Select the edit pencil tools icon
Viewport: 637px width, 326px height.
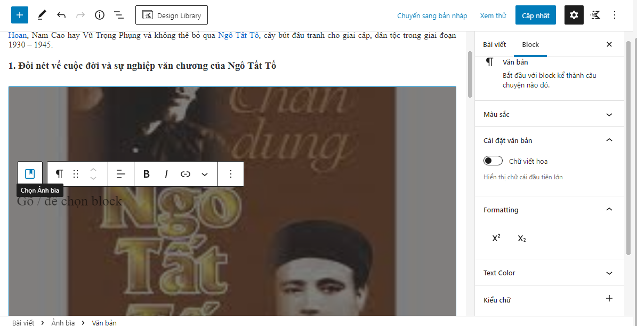tap(42, 15)
